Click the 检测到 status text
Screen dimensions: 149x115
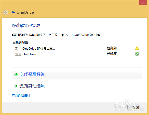tap(112, 48)
